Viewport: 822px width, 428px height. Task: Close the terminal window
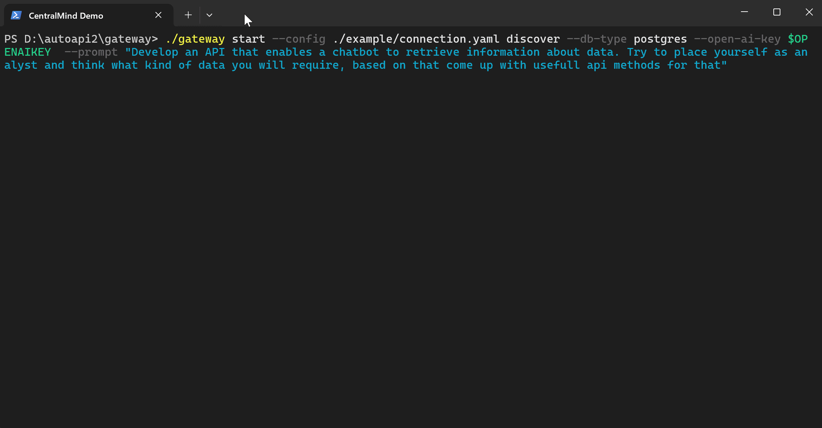pos(809,12)
